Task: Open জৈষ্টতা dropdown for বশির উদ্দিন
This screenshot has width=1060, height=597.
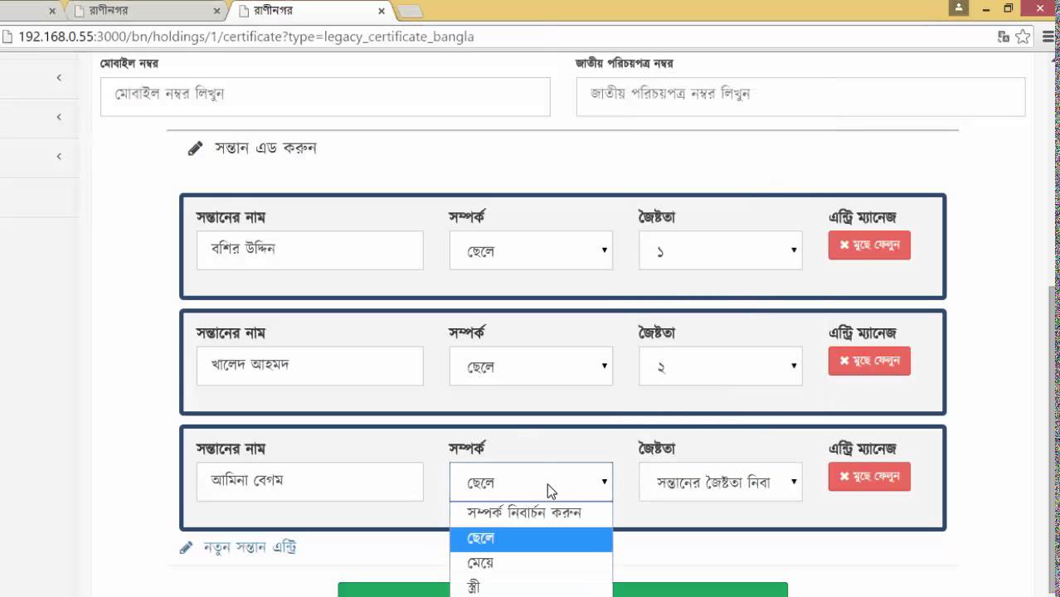Action: tap(720, 250)
